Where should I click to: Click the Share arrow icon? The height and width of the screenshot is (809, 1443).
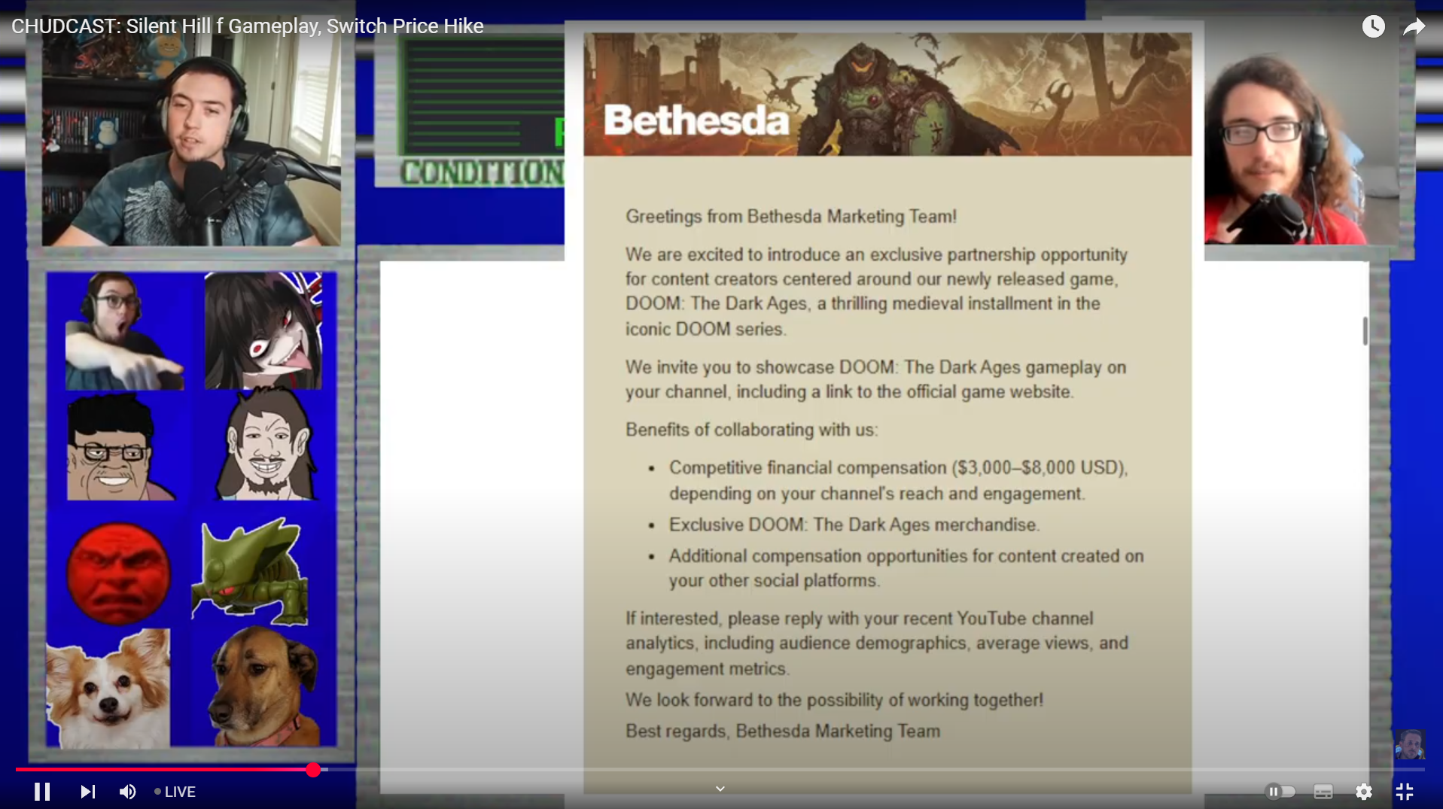(x=1414, y=26)
